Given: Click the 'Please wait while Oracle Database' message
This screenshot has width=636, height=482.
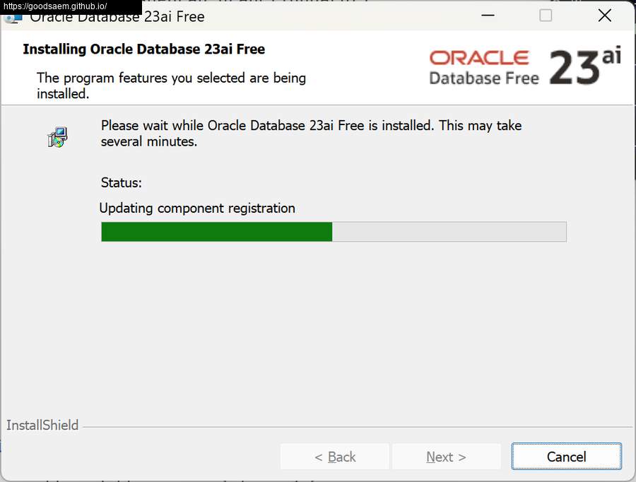Looking at the screenshot, I should tap(311, 133).
